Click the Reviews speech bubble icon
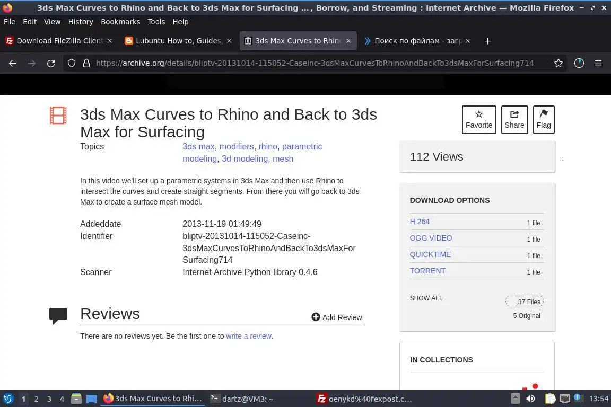 coord(58,315)
